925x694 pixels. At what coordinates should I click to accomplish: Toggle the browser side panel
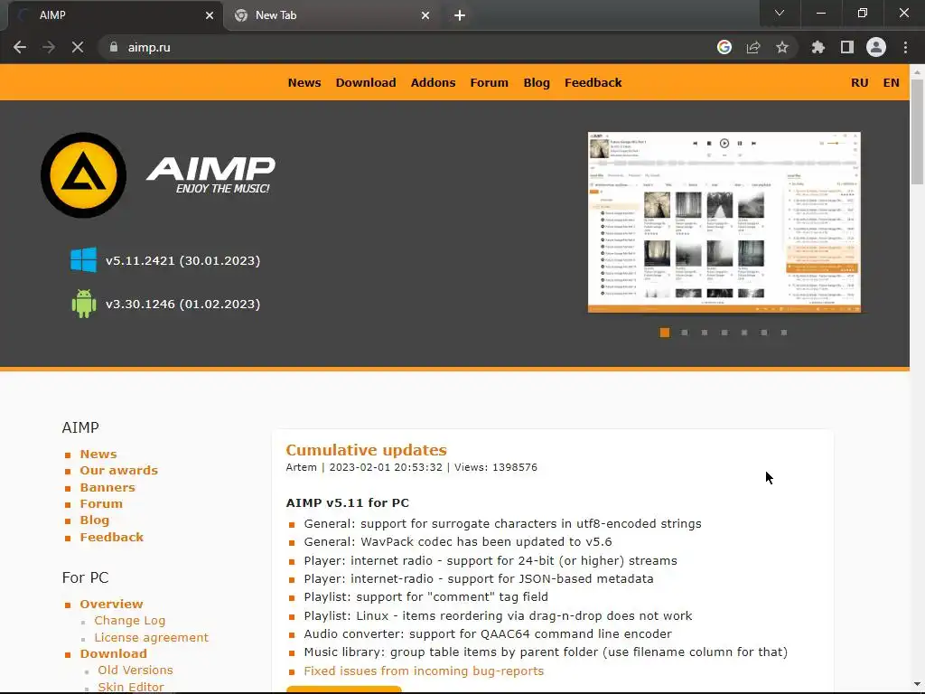pos(847,47)
